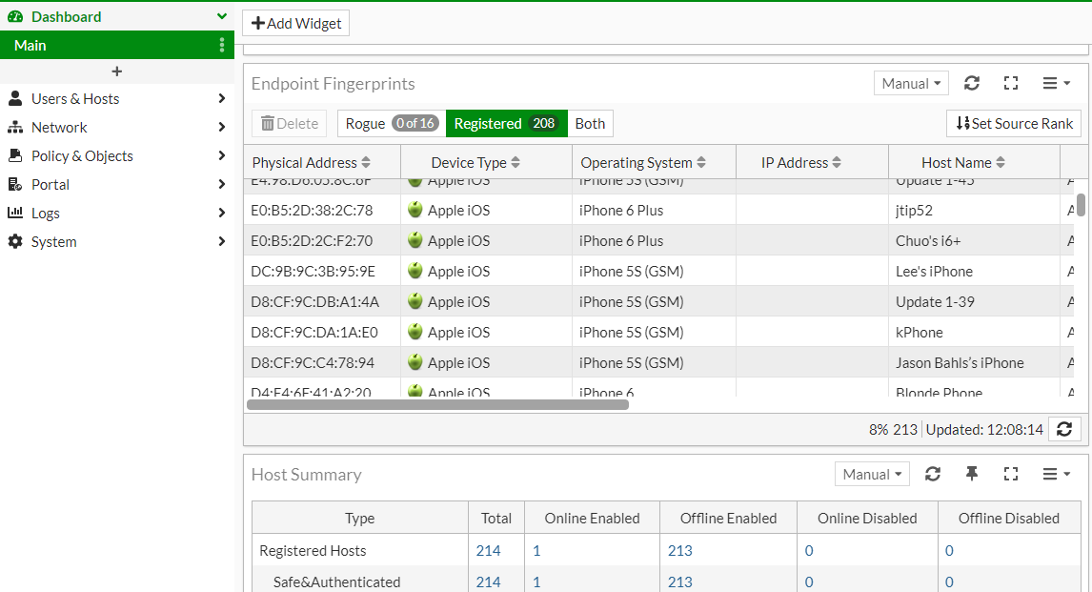Refresh the Endpoint Fingerprints widget
1092x592 pixels.
coord(971,84)
